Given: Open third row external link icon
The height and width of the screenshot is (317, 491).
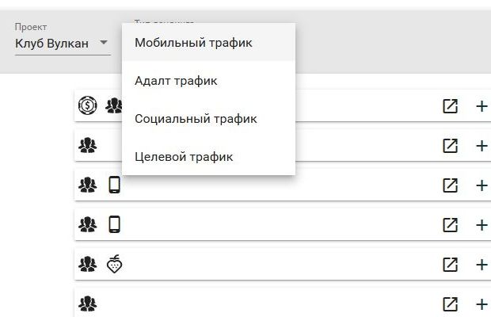Looking at the screenshot, I should [450, 185].
